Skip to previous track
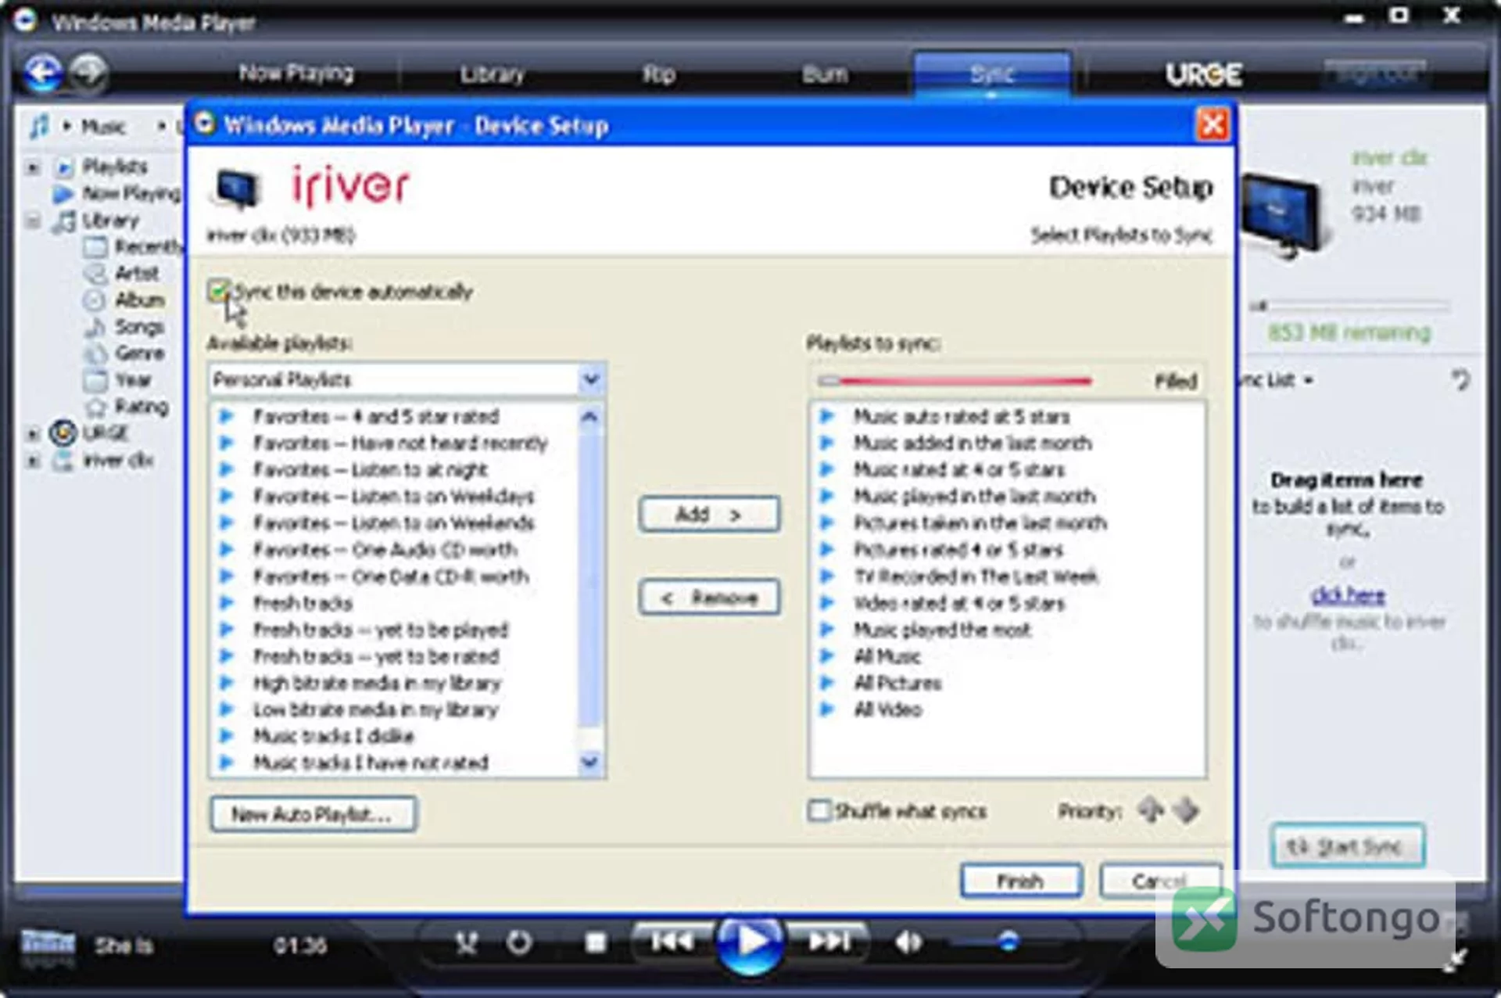The width and height of the screenshot is (1501, 998). [x=672, y=942]
